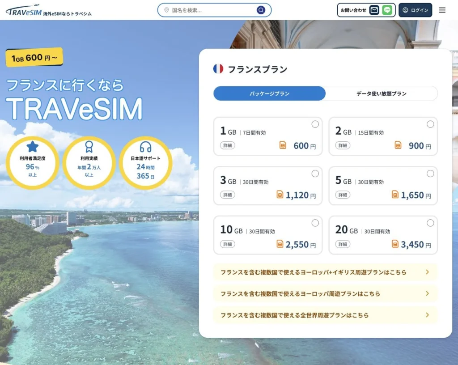
Task: Click the location pin icon in search bar
Action: pos(166,10)
